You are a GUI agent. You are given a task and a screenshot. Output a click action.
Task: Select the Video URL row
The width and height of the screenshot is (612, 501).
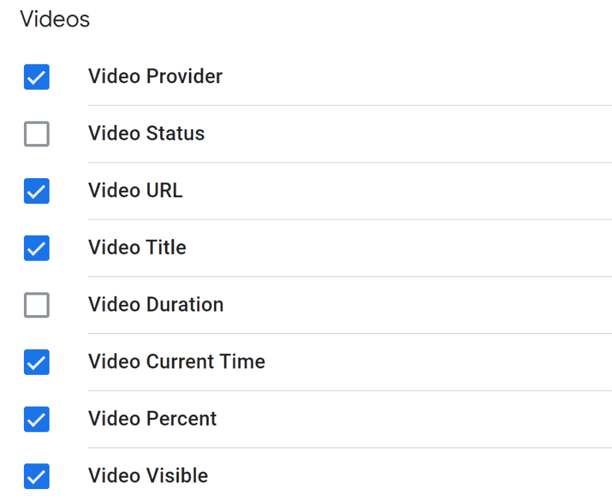[136, 191]
